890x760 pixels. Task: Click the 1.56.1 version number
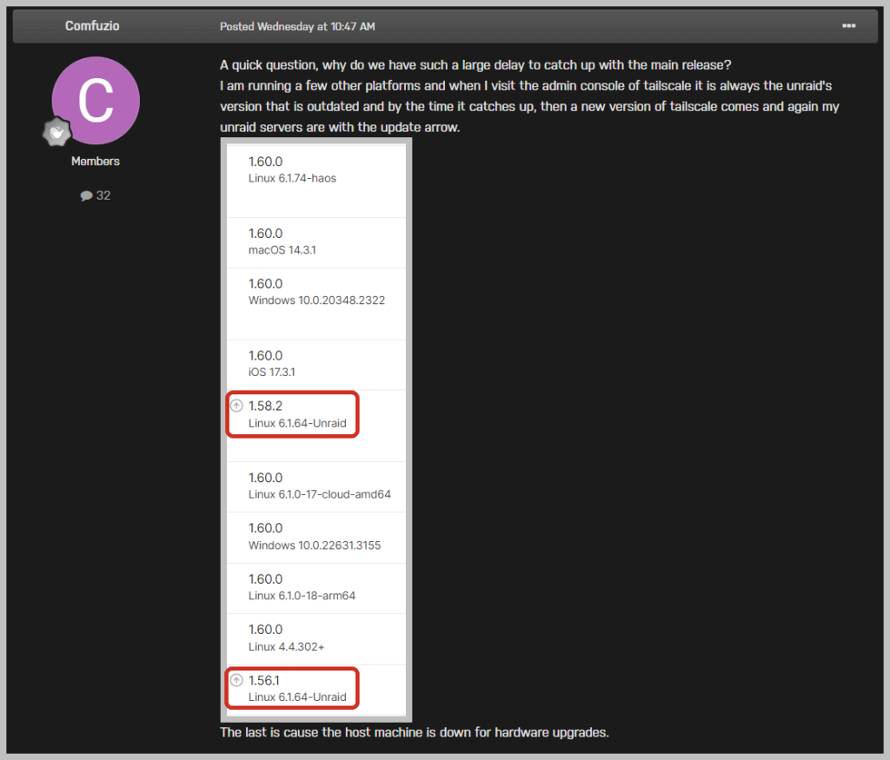tap(264, 681)
